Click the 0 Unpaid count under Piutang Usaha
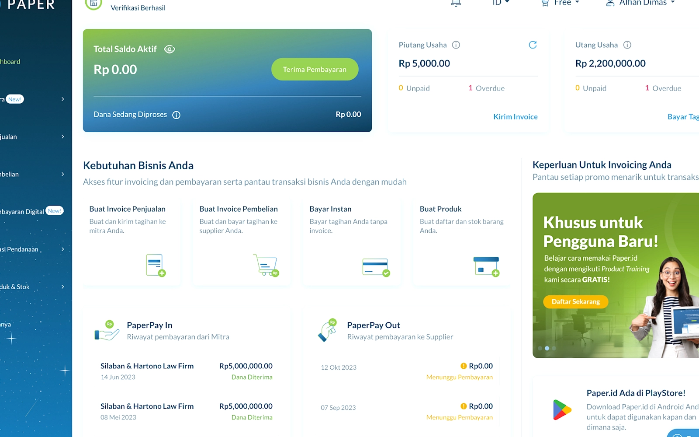 pos(414,88)
